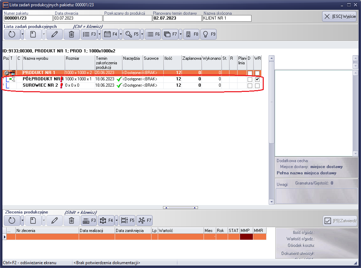Expand the dropdown arrow beside the F3 list button
This screenshot has height=268, width=361.
tap(99, 34)
